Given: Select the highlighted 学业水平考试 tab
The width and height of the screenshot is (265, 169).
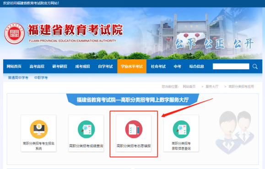Looking at the screenshot, I should coord(132,66).
